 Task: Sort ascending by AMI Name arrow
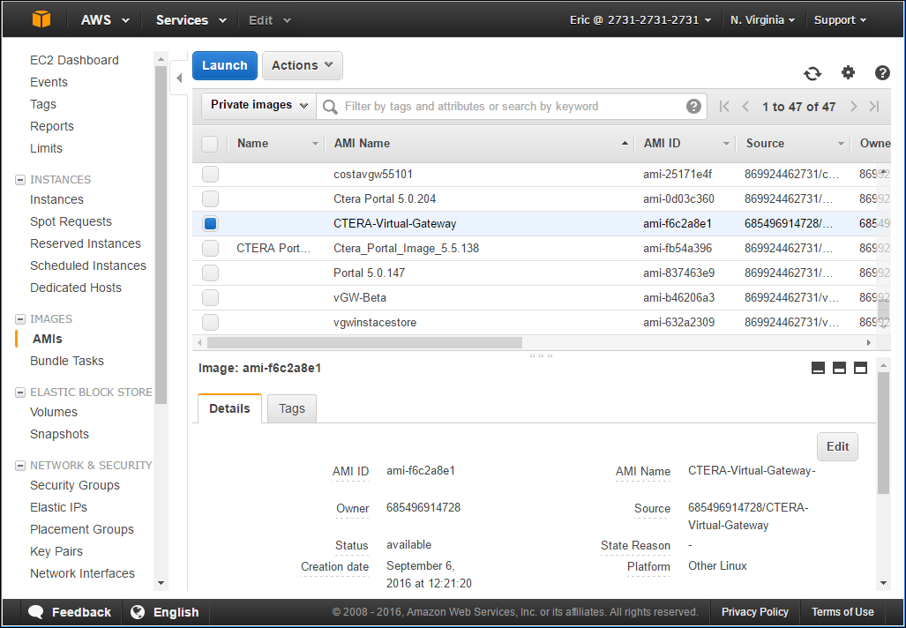[625, 143]
